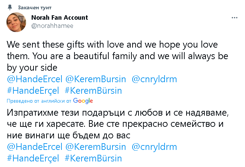Image resolution: width=245 pixels, height=167 pixels.
Task: Open the Norah Fan Account display name
Action: click(60, 17)
